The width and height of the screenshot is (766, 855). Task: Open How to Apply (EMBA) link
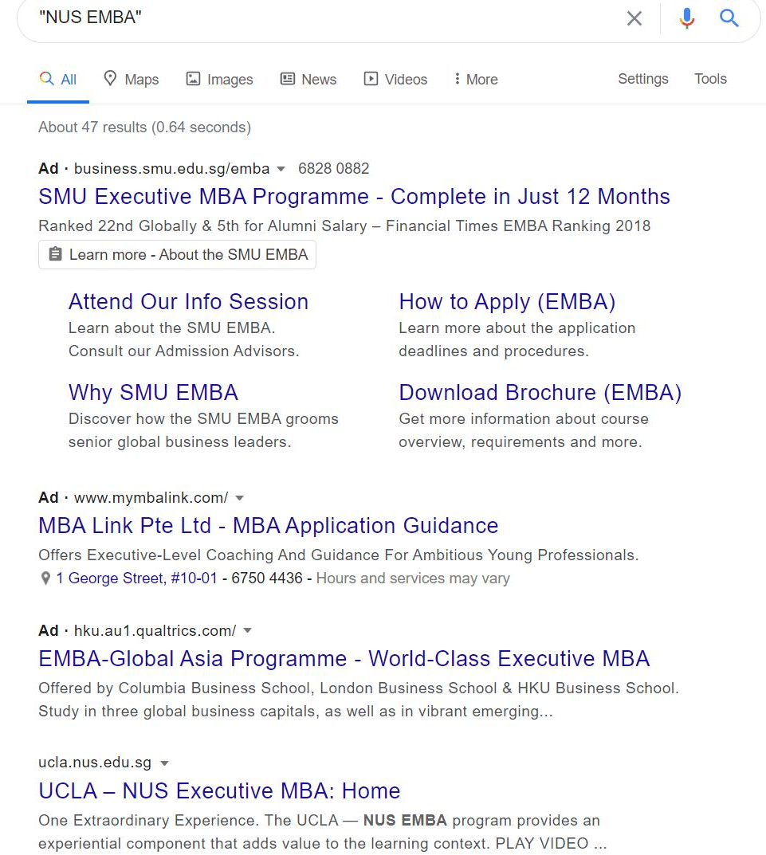point(508,303)
